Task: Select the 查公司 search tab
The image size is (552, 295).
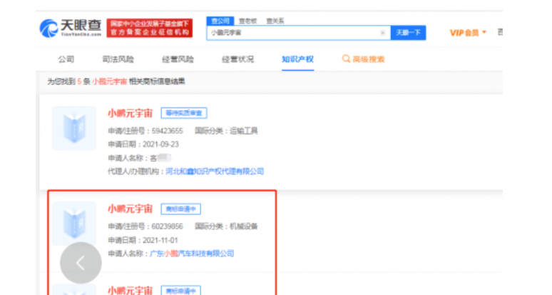Action: (220, 21)
